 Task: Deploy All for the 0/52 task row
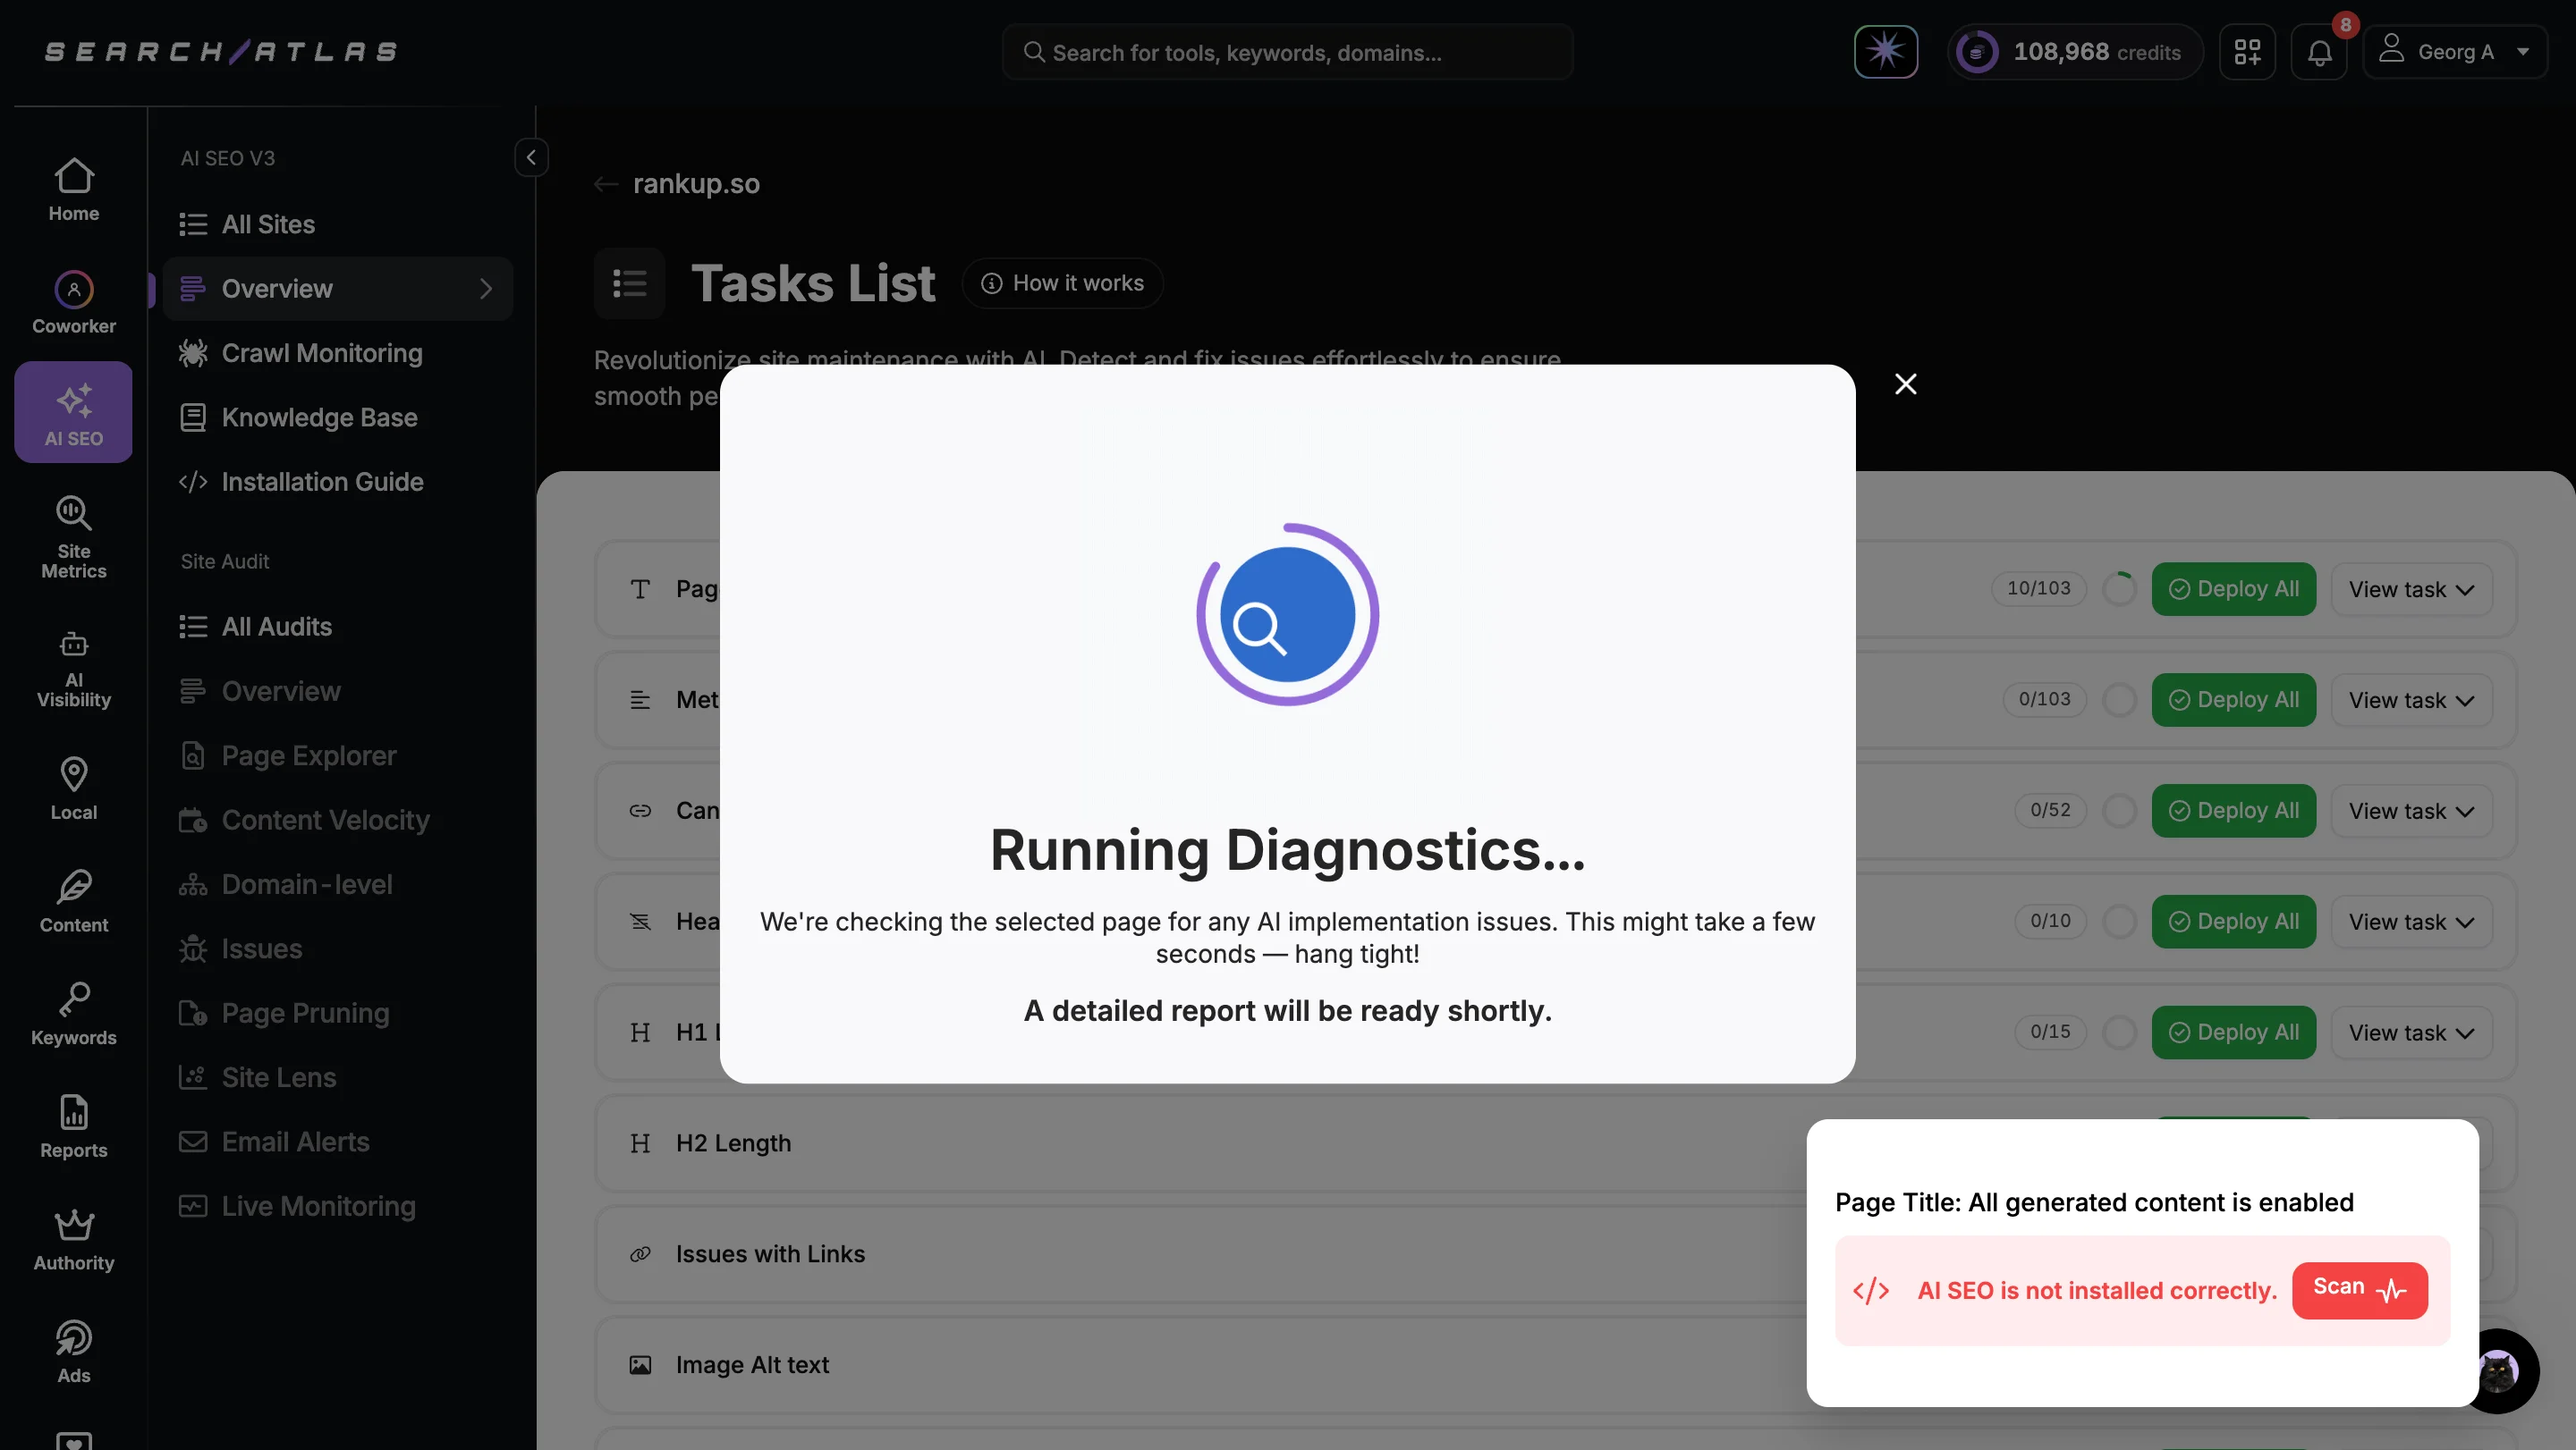2233,811
